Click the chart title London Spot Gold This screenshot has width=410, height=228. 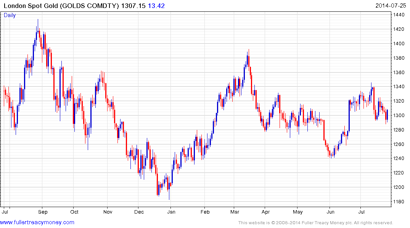point(31,6)
